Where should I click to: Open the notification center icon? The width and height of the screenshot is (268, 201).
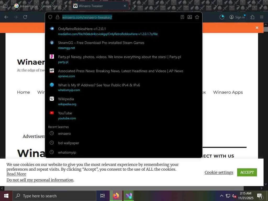tap(260, 196)
